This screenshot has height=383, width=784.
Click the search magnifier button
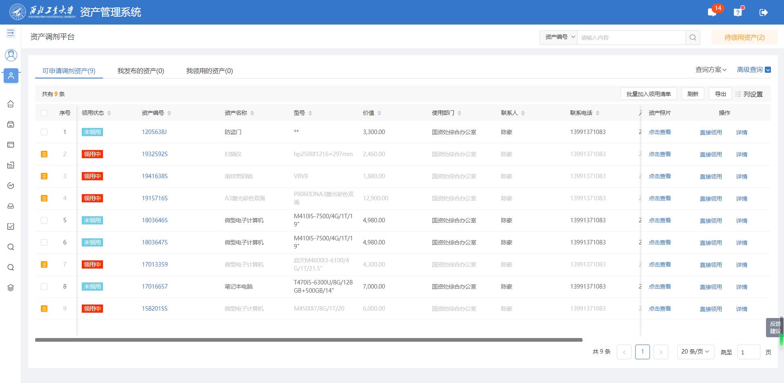pos(692,38)
